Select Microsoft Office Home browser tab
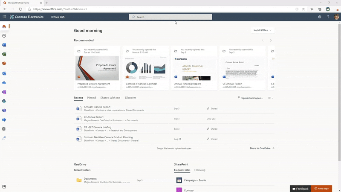 [x=23, y=3]
